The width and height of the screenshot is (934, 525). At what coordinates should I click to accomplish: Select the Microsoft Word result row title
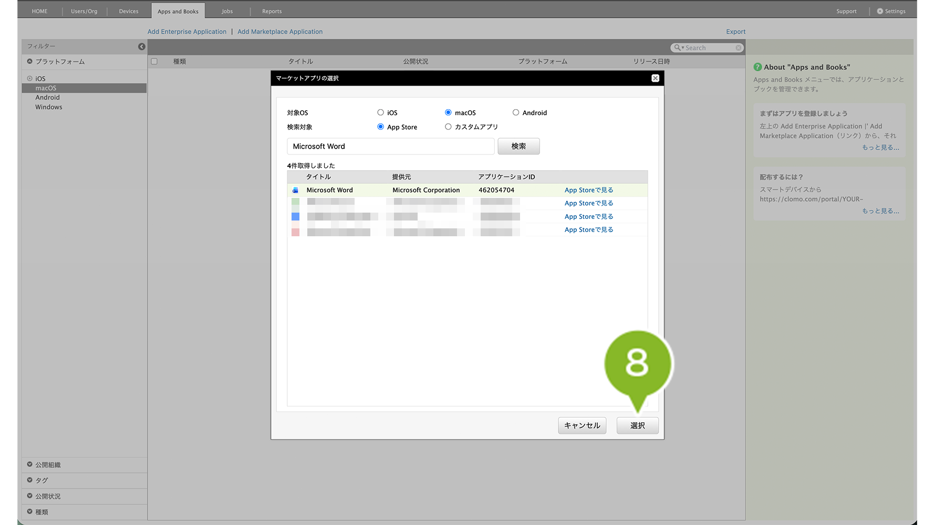point(330,190)
